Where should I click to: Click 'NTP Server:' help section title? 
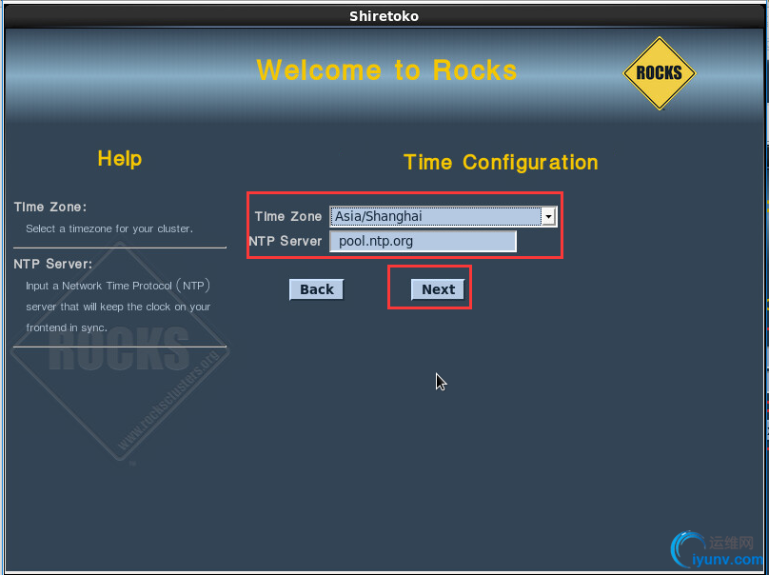(53, 264)
